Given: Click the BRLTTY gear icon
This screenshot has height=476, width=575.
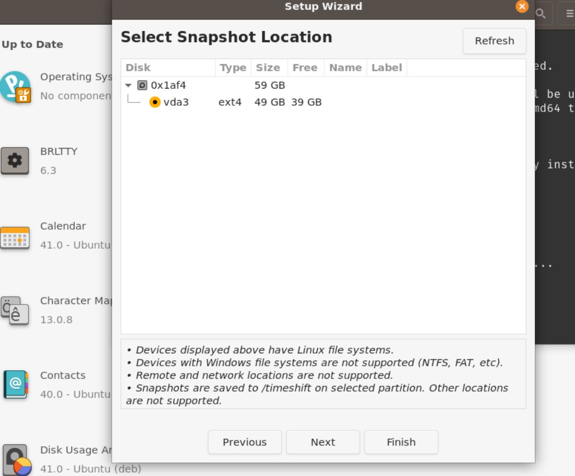Looking at the screenshot, I should [15, 160].
